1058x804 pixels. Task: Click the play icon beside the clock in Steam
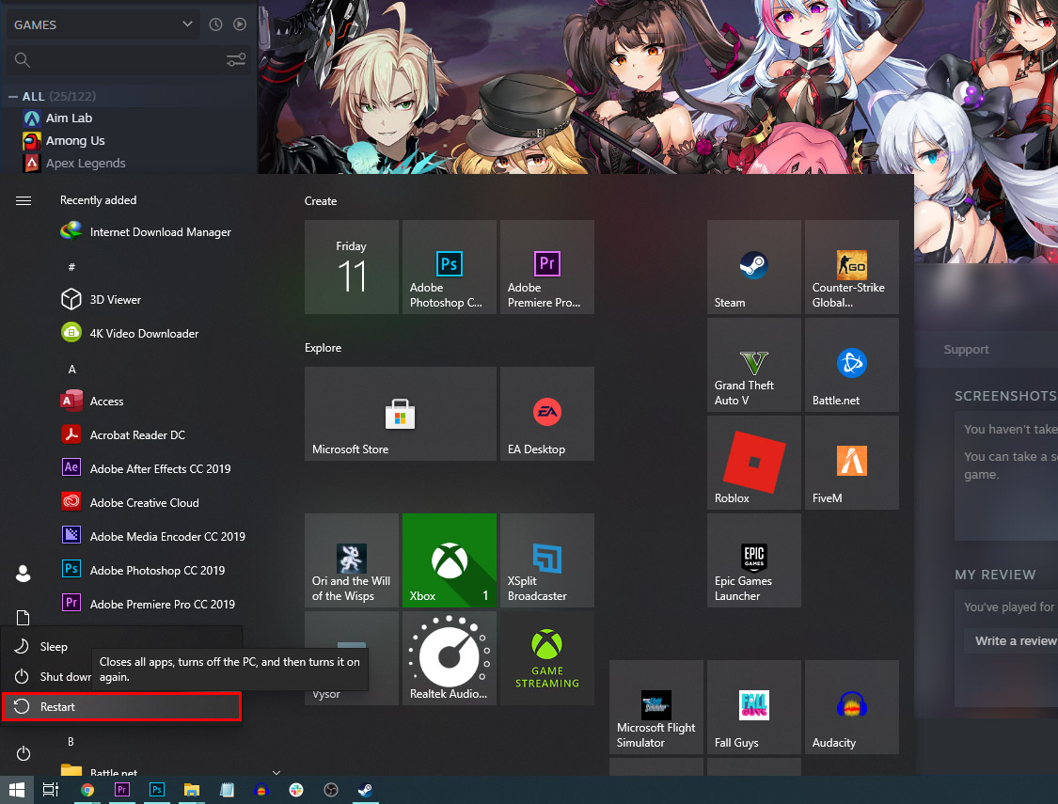coord(239,24)
